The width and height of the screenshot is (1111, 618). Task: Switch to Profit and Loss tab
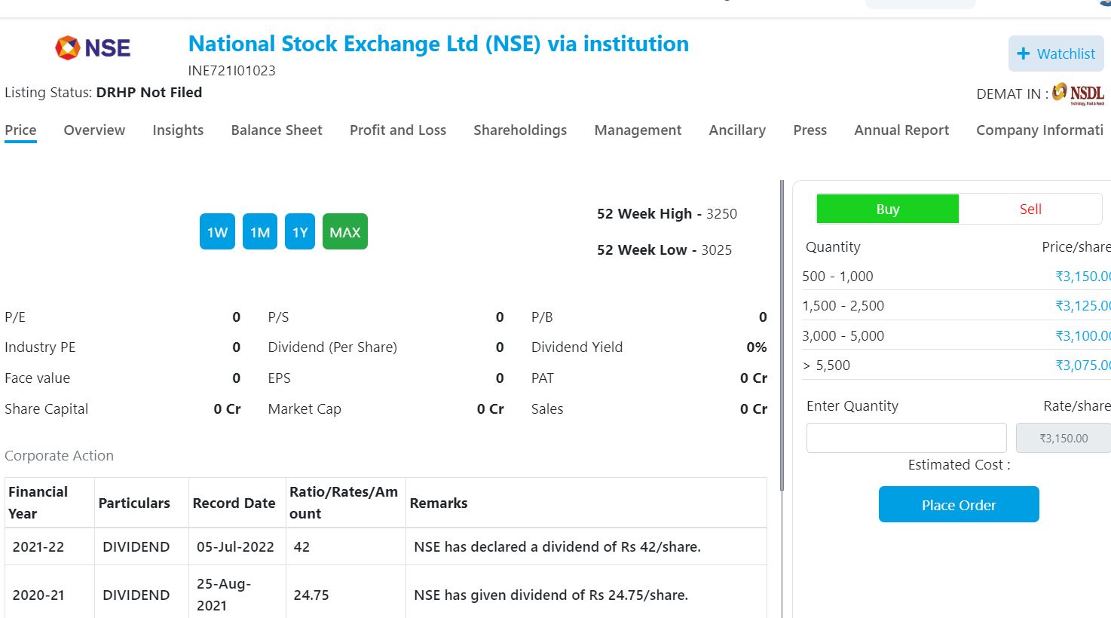point(398,130)
